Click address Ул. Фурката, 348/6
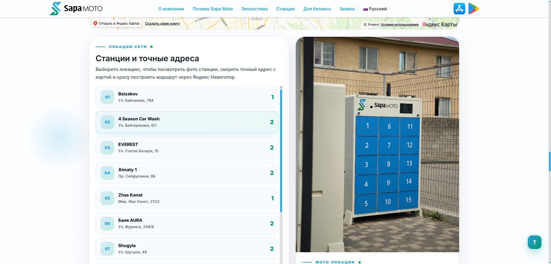Screen dimensions: 551x264 (x=136, y=227)
